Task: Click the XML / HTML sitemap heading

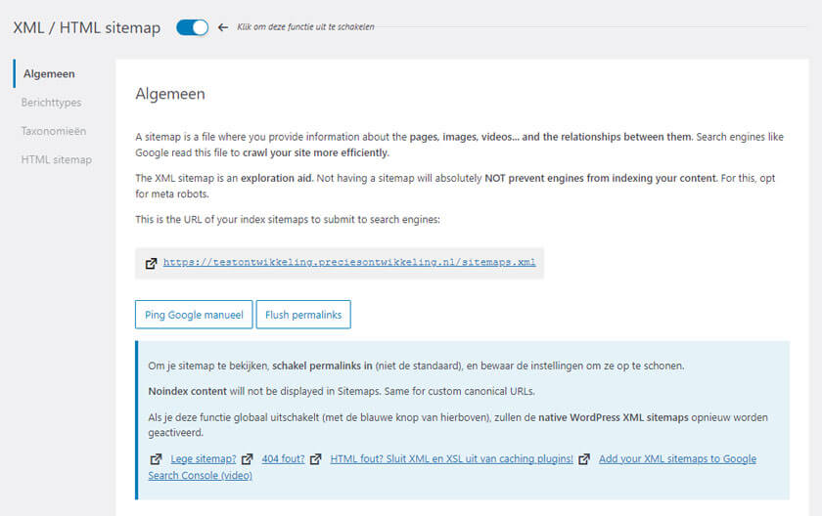Action: tap(86, 27)
